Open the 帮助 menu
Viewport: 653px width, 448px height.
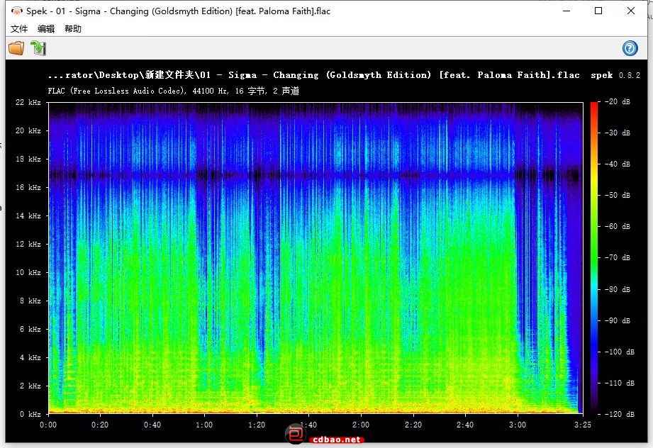pyautogui.click(x=73, y=29)
